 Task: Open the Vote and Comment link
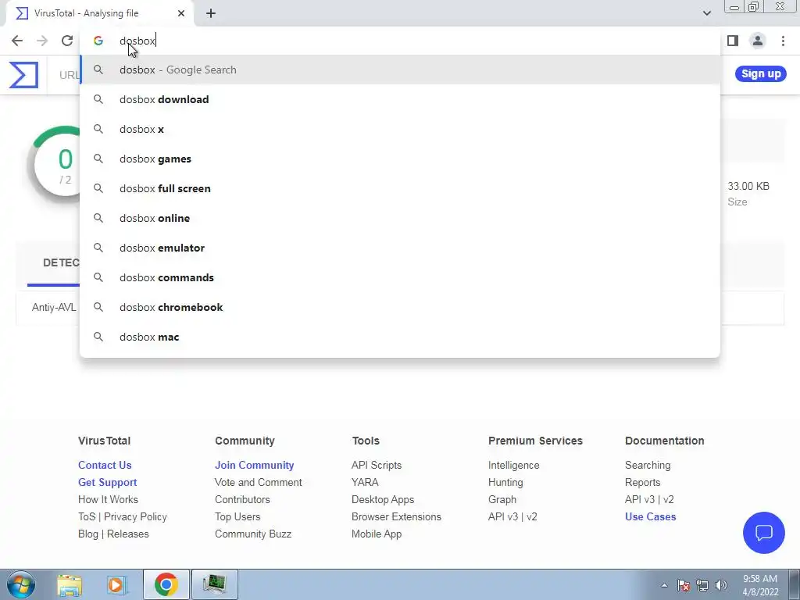[x=258, y=482]
